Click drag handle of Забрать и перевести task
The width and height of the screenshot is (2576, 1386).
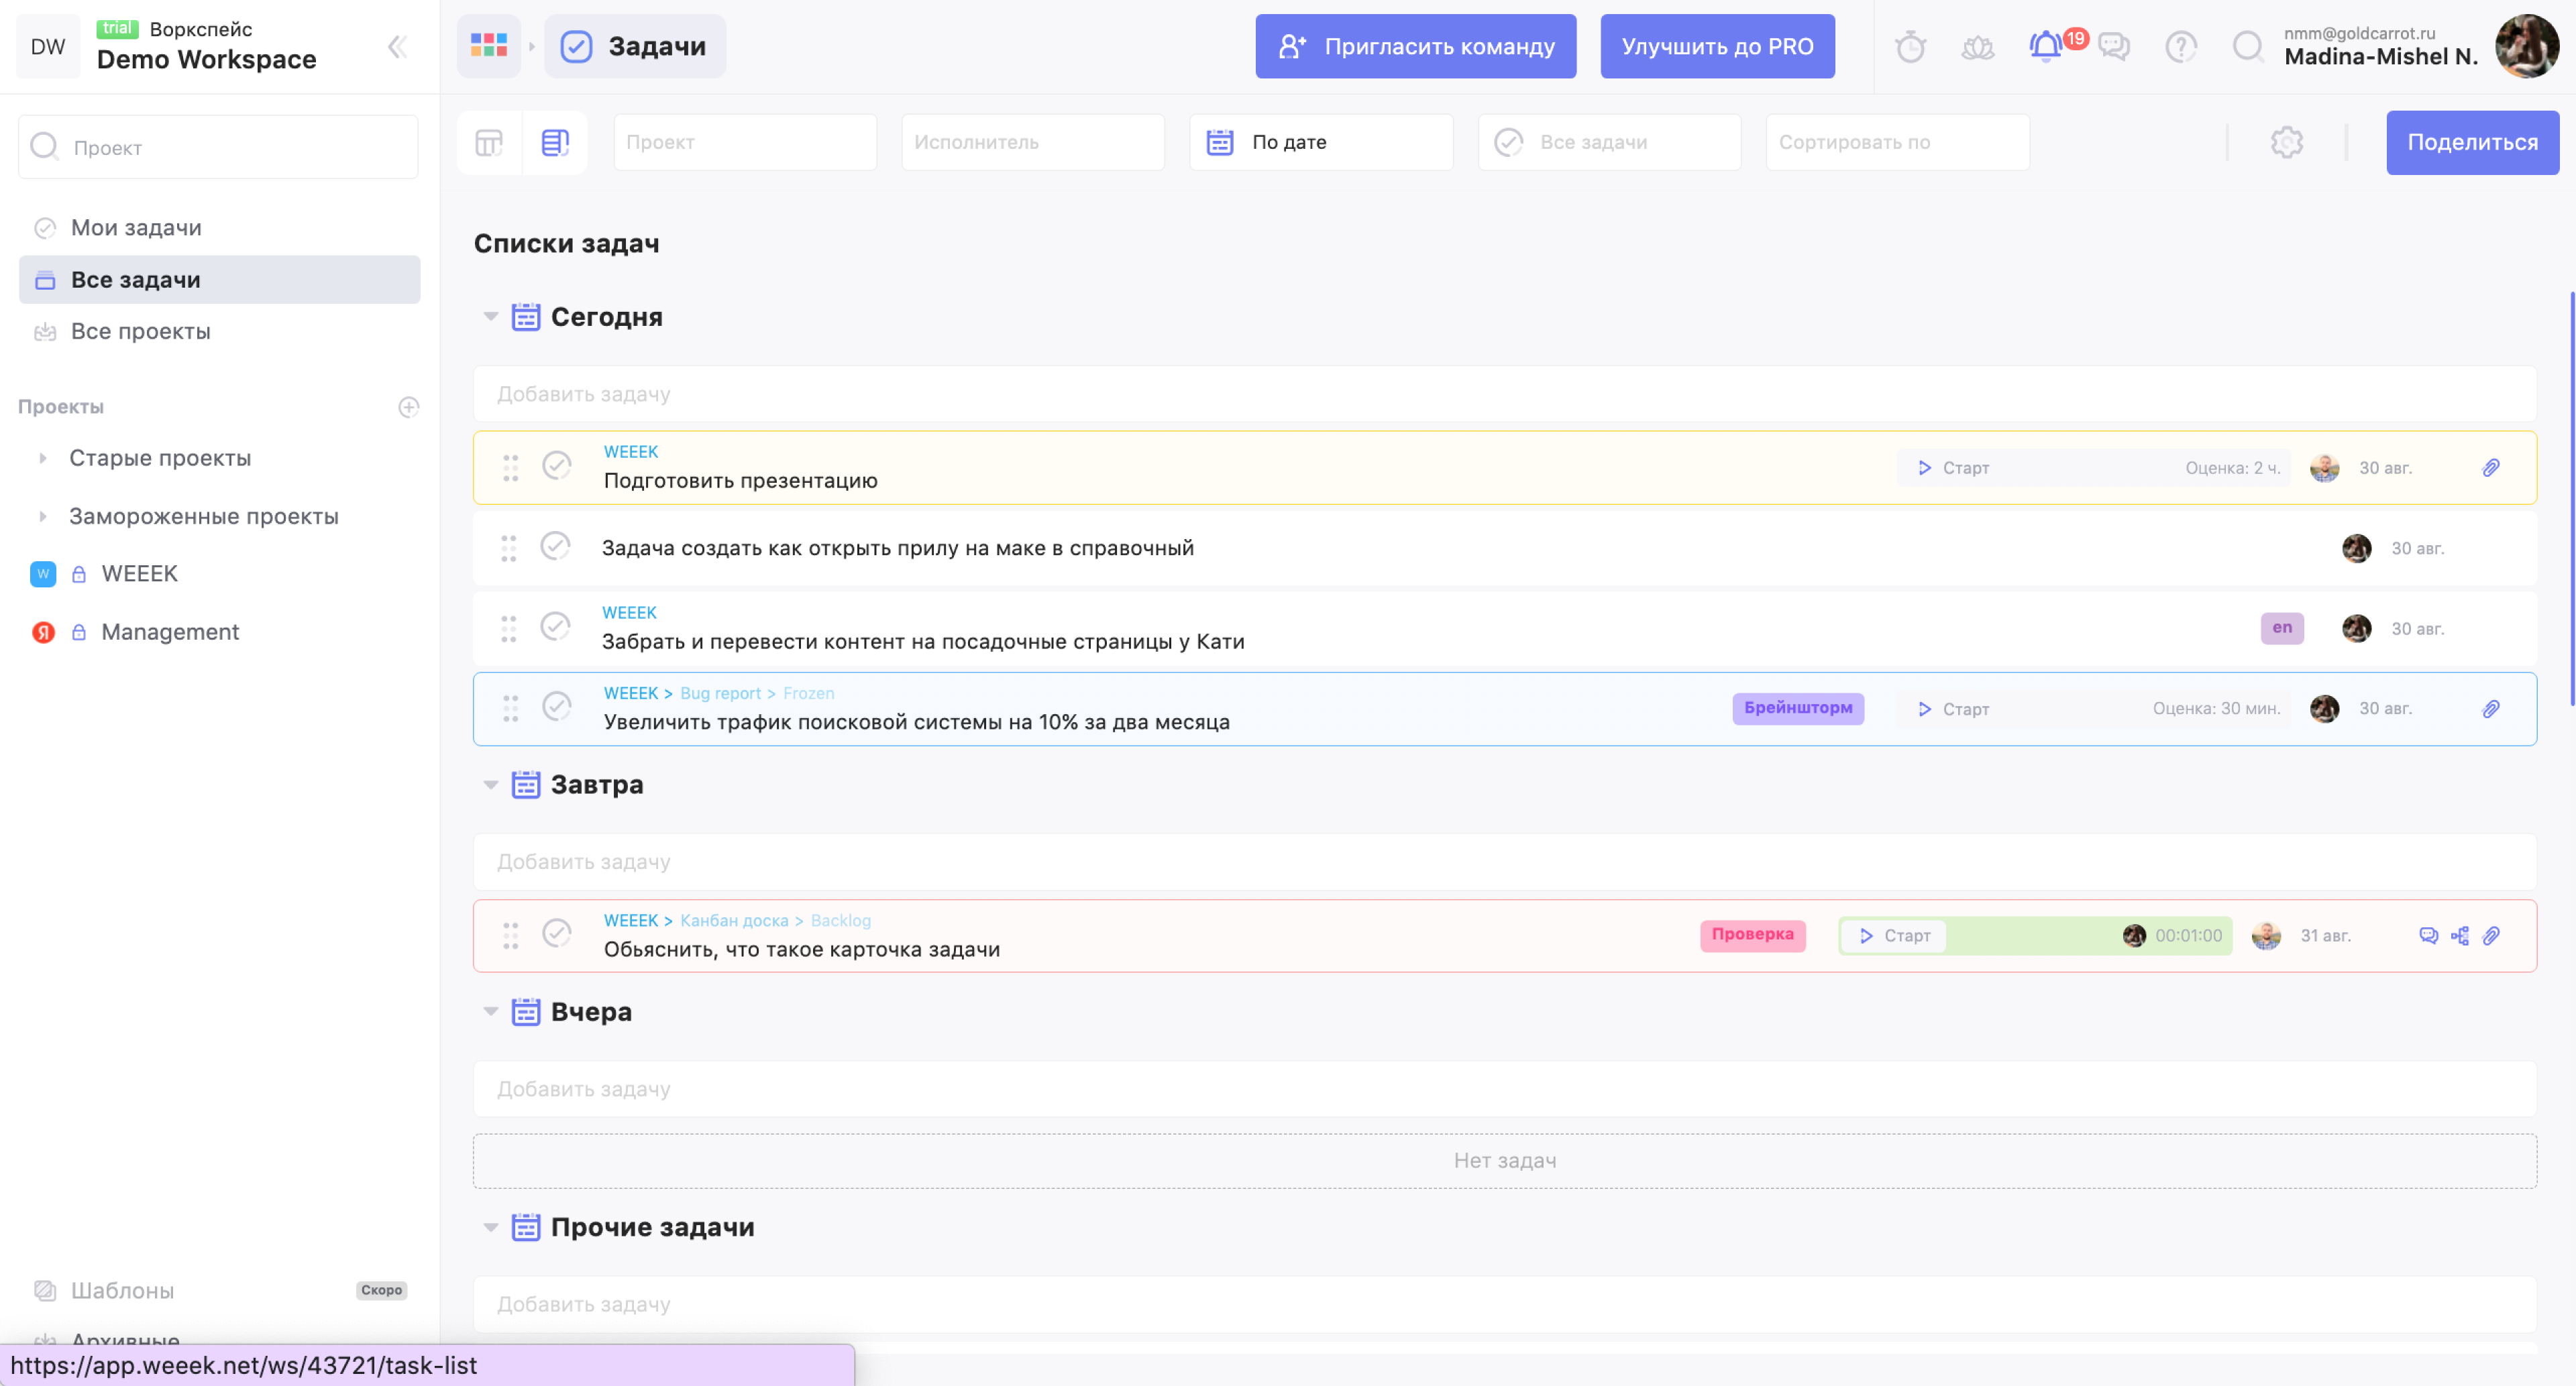pyautogui.click(x=508, y=628)
